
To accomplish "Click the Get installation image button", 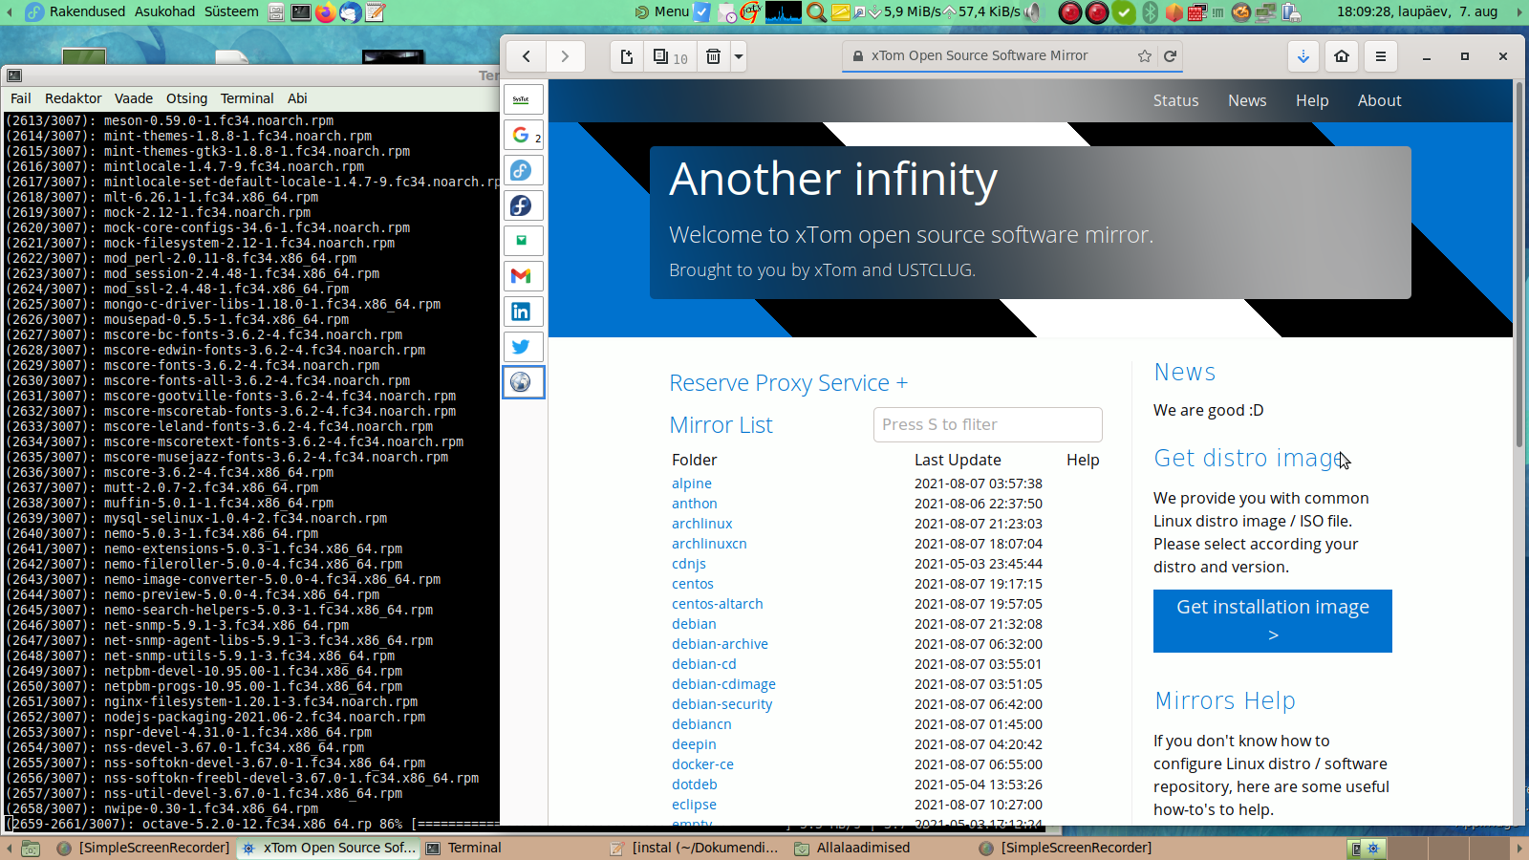I will (x=1272, y=620).
